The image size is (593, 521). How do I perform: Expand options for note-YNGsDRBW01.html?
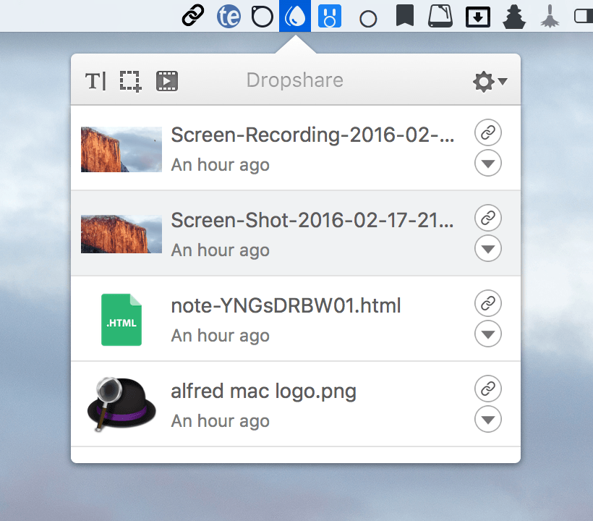[x=488, y=334]
